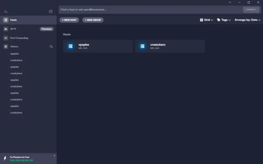Click the + NEW HOST button
This screenshot has height=164, width=263.
(69, 20)
